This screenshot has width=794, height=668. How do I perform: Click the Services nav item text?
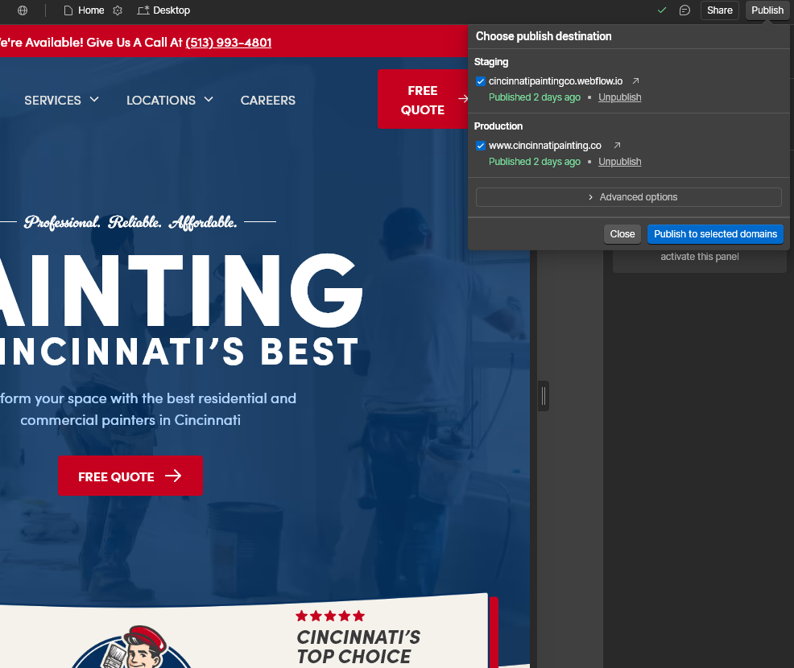52,100
